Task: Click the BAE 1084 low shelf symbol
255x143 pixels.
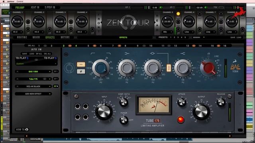Action: (127, 53)
